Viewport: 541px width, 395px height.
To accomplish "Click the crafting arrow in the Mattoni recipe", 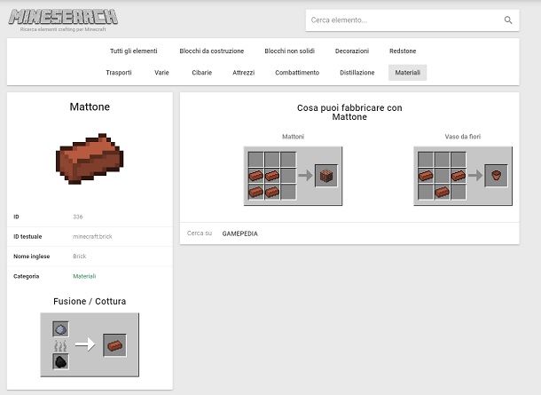I will coord(305,176).
